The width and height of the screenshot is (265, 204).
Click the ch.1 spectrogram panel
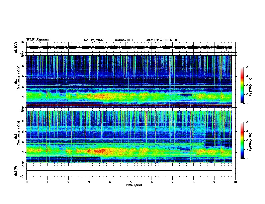click(129, 81)
